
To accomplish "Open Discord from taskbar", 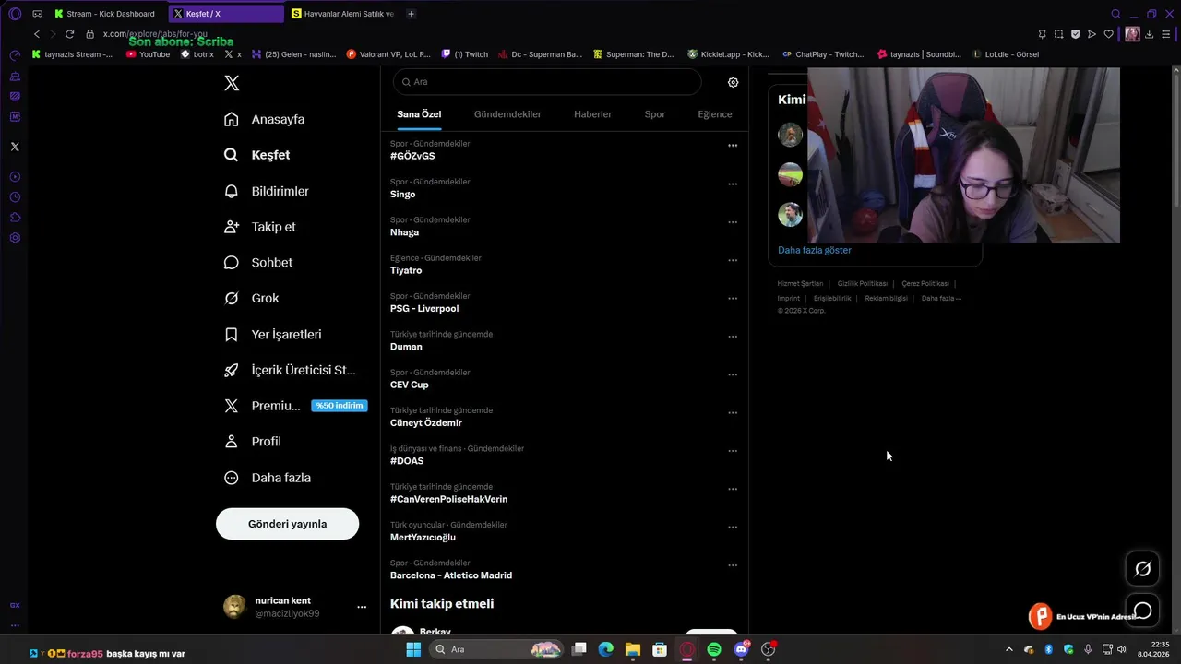I will click(x=741, y=649).
